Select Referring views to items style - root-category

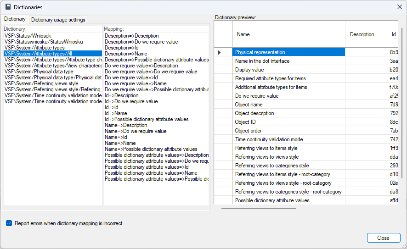[x=288, y=174]
